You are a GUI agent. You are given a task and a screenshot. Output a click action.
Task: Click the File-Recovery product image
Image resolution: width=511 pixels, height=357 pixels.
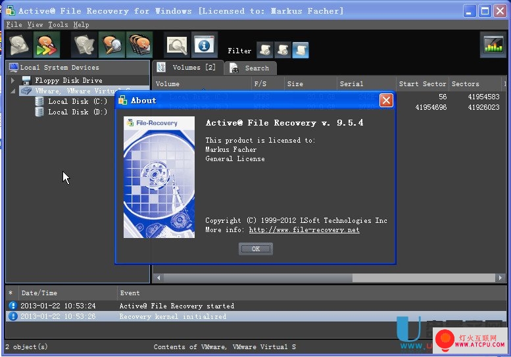click(x=159, y=177)
